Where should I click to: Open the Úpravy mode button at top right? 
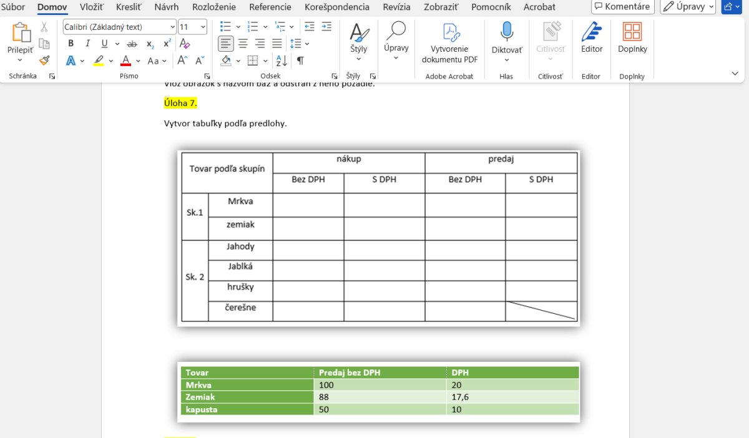pyautogui.click(x=687, y=7)
